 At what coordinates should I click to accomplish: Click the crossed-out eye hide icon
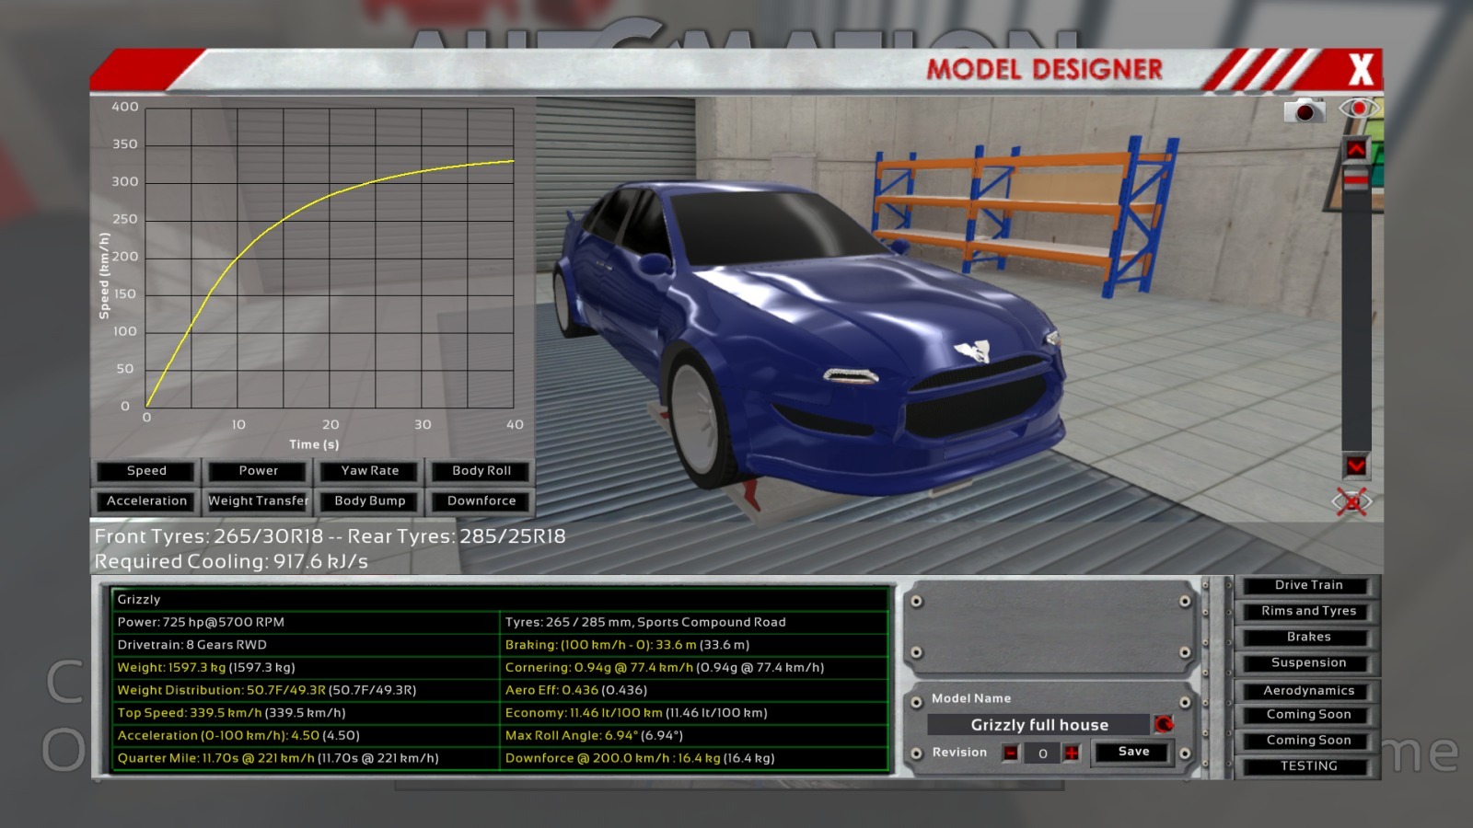(x=1351, y=501)
